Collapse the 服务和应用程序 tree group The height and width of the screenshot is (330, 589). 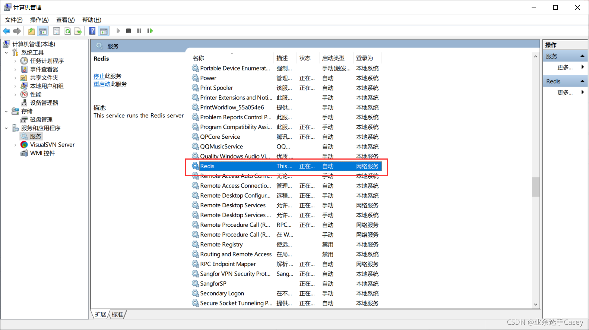(x=6, y=128)
